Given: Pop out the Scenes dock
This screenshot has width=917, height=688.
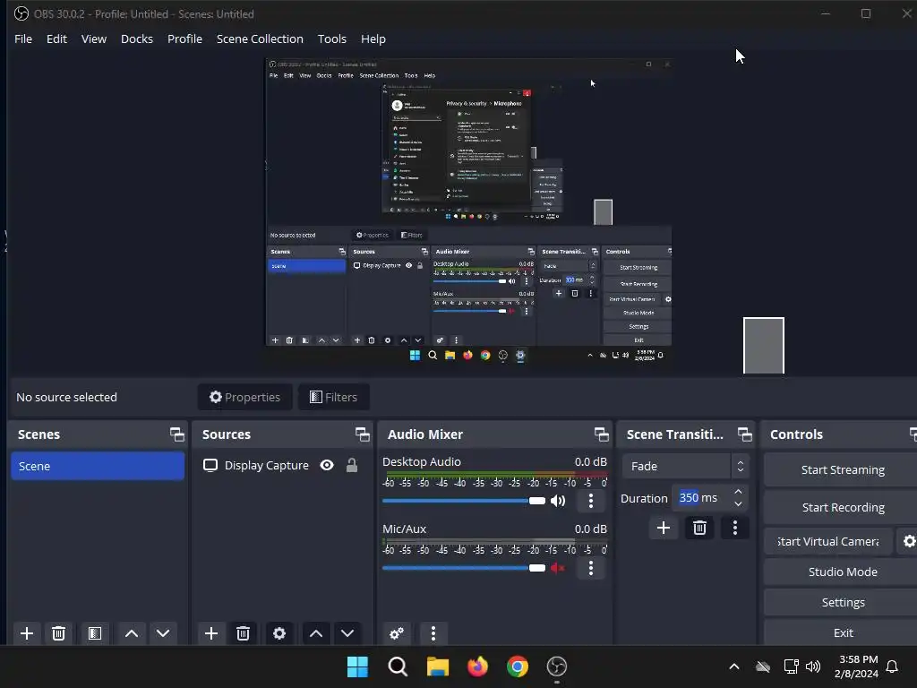Looking at the screenshot, I should point(176,434).
